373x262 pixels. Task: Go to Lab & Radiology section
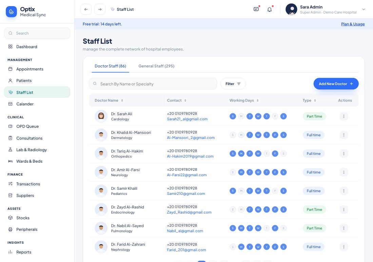tap(37, 150)
